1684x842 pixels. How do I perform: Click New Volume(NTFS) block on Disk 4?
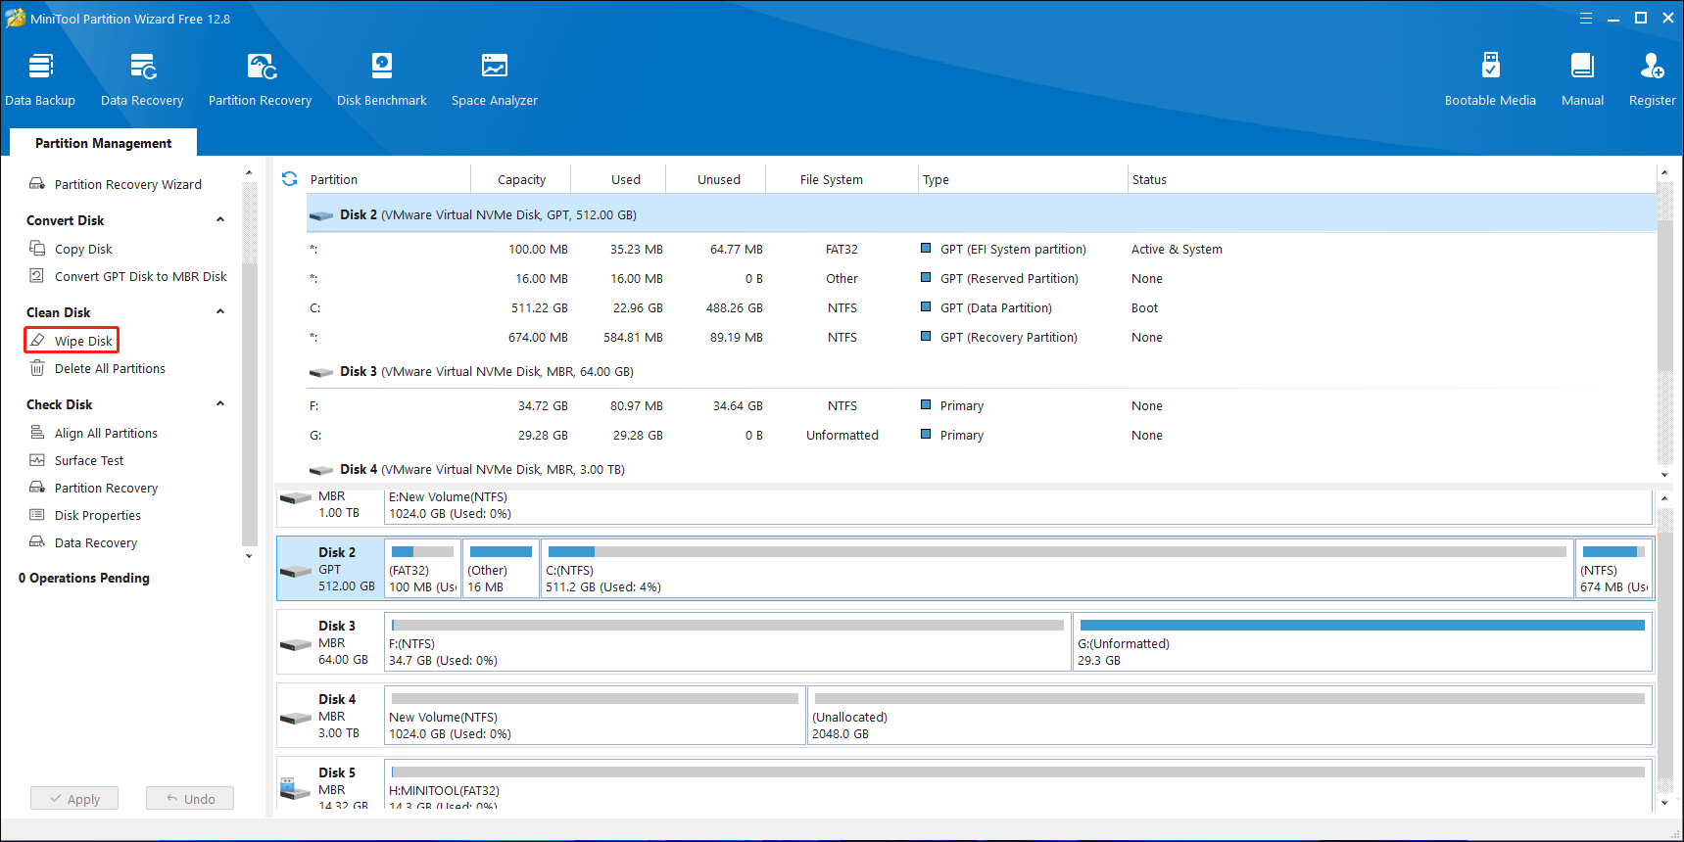pyautogui.click(x=595, y=716)
